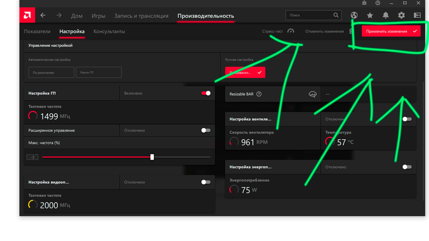Click the AMD logo home icon
The height and width of the screenshot is (241, 429).
(27, 15)
